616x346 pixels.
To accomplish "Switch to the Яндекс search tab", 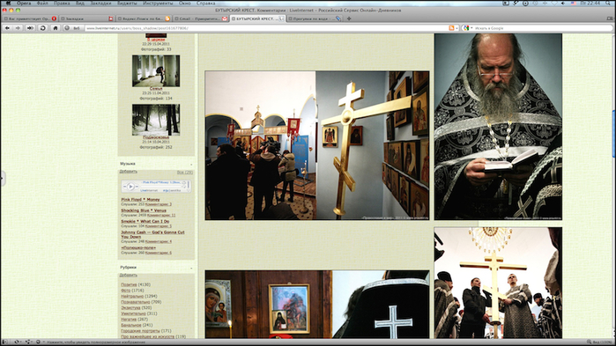I will click(144, 18).
